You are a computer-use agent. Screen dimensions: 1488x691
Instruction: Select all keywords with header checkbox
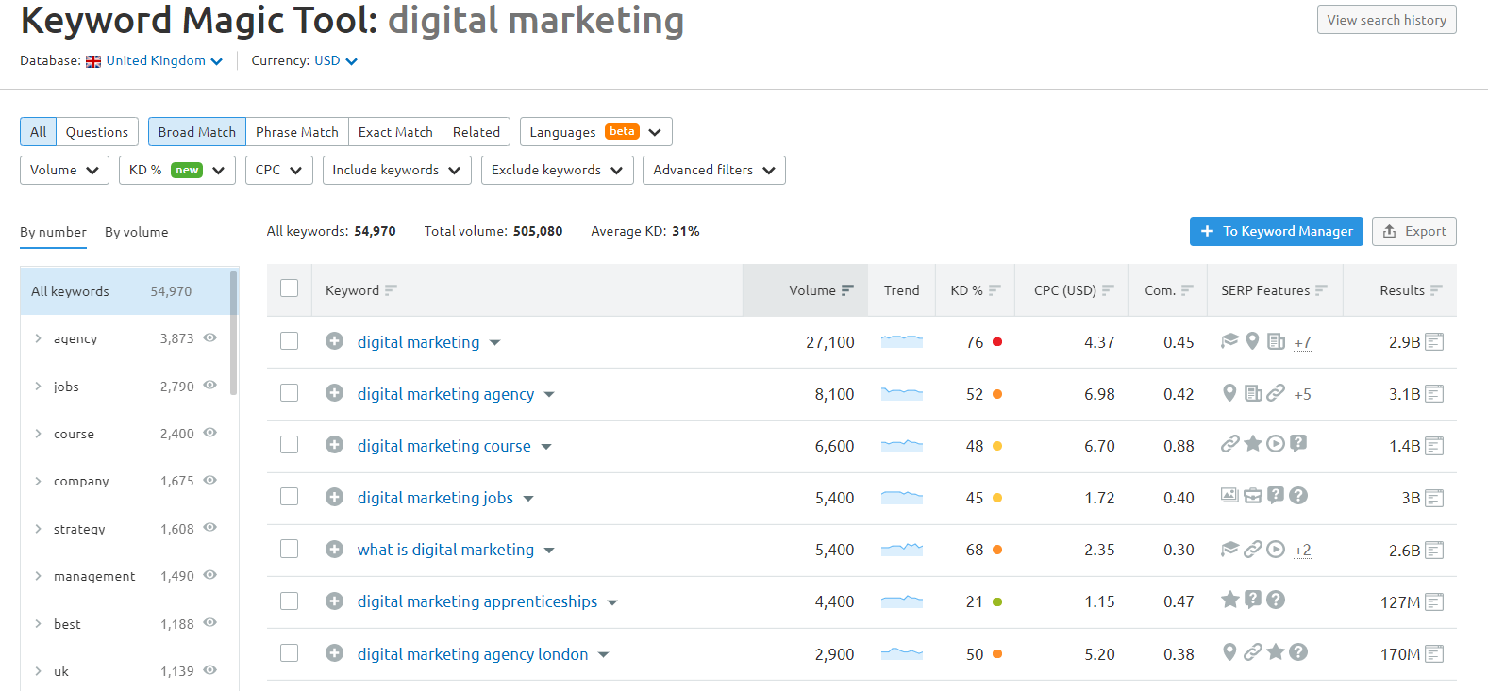coord(290,288)
